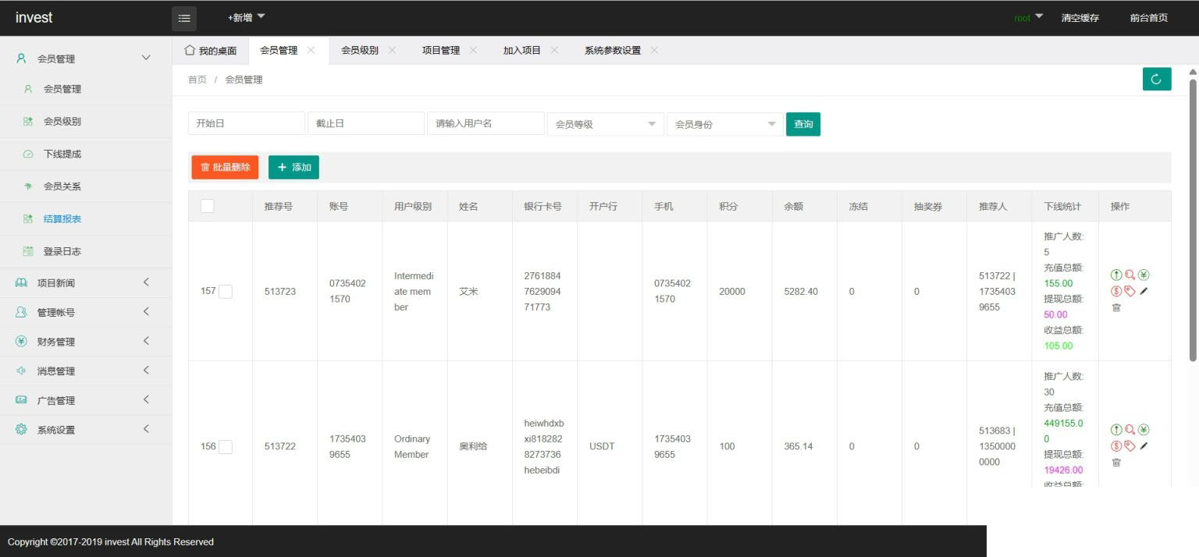Image resolution: width=1199 pixels, height=557 pixels.
Task: Check the select-all checkbox in table header
Action: [208, 206]
